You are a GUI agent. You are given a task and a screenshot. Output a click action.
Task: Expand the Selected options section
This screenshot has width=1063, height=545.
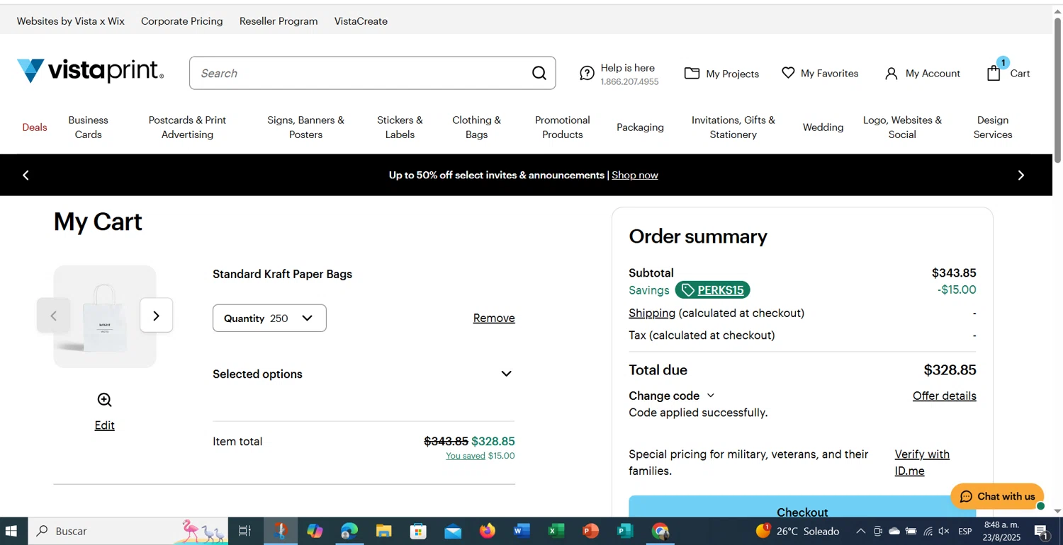[364, 374]
